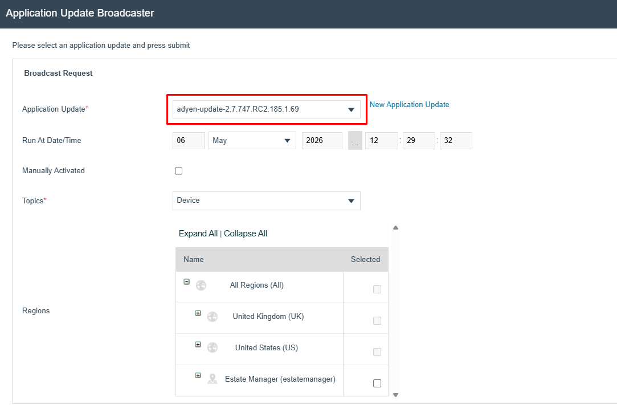This screenshot has height=405, width=617.
Task: Edit the seconds field showing 32
Action: [x=456, y=141]
